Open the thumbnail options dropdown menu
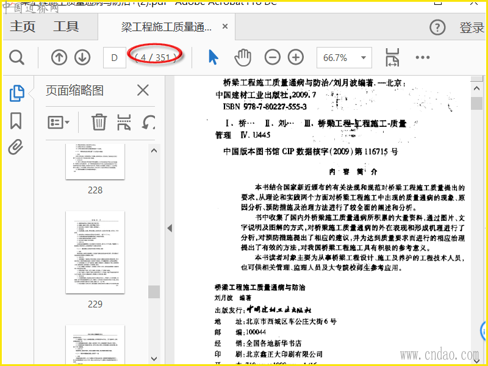The width and height of the screenshot is (488, 366). tap(58, 122)
